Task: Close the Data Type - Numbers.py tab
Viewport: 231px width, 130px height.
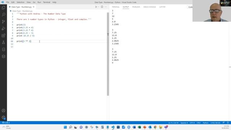Action: tap(34, 7)
